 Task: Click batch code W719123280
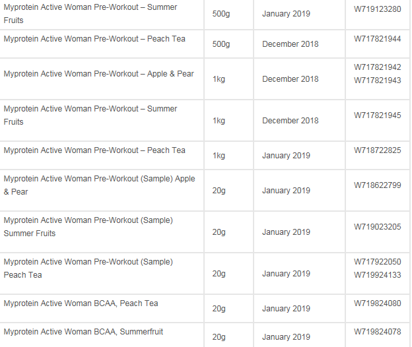377,9
